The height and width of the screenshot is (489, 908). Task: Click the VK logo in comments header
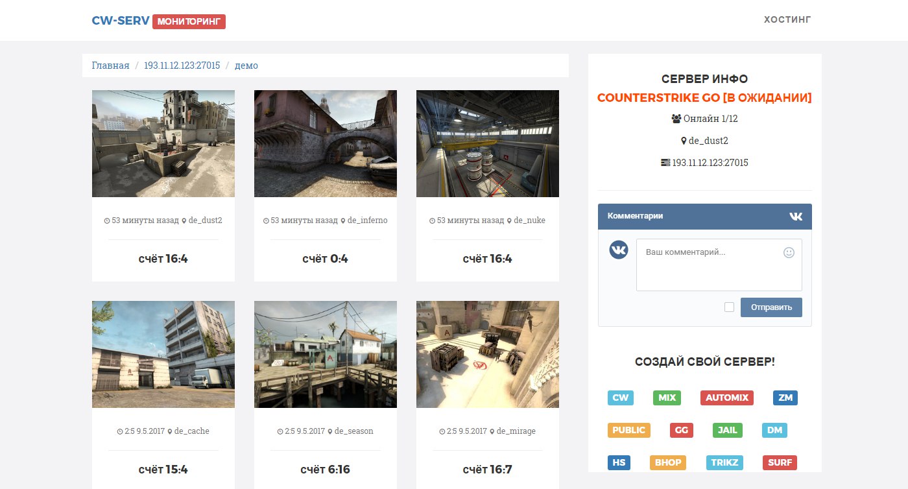(x=796, y=217)
